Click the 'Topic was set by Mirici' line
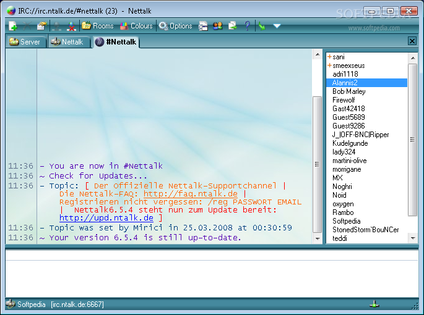Viewport: 424px width, 315px height. (x=170, y=228)
